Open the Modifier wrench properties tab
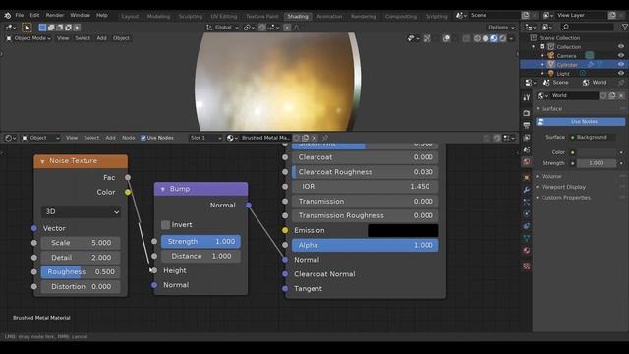 coord(527,190)
